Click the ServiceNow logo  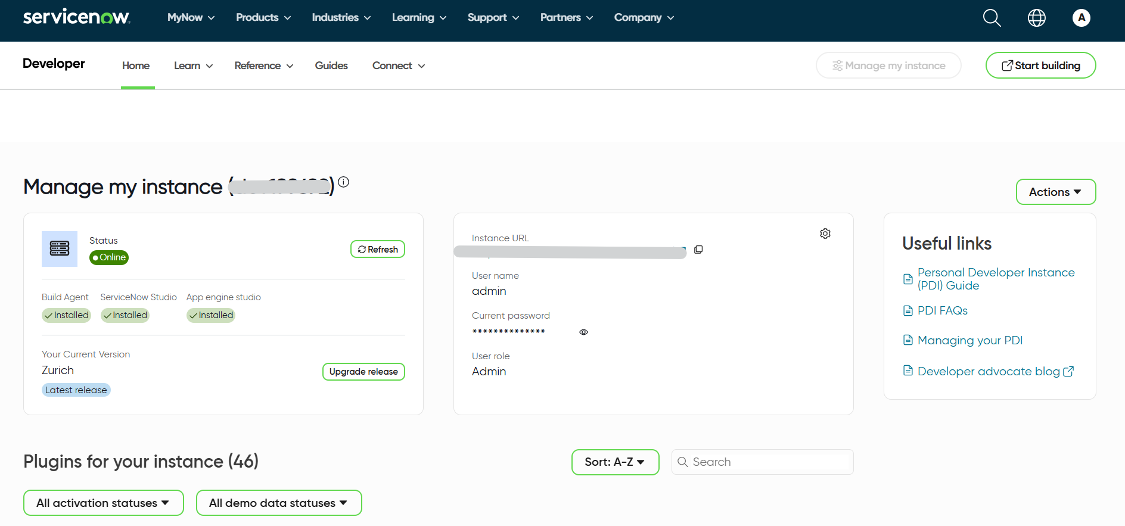click(x=76, y=17)
